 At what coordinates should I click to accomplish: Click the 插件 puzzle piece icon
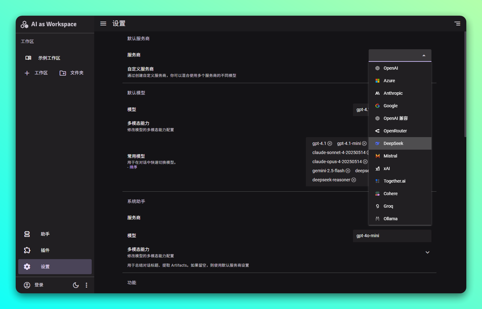[x=27, y=250]
